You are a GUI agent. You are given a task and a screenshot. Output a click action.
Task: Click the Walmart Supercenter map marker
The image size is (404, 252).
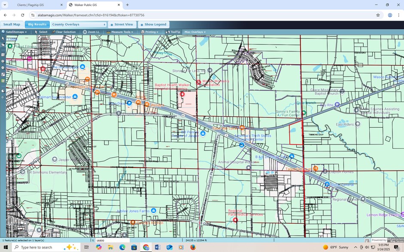pyautogui.click(x=75, y=97)
